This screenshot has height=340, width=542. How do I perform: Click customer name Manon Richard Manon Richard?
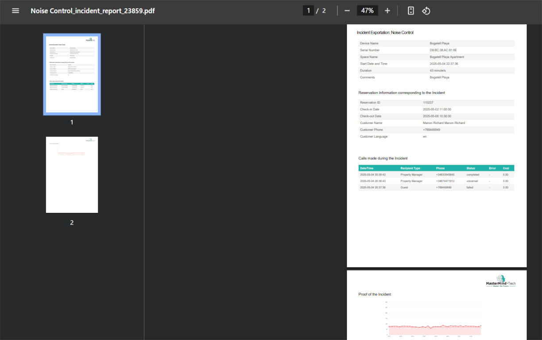pyautogui.click(x=444, y=123)
